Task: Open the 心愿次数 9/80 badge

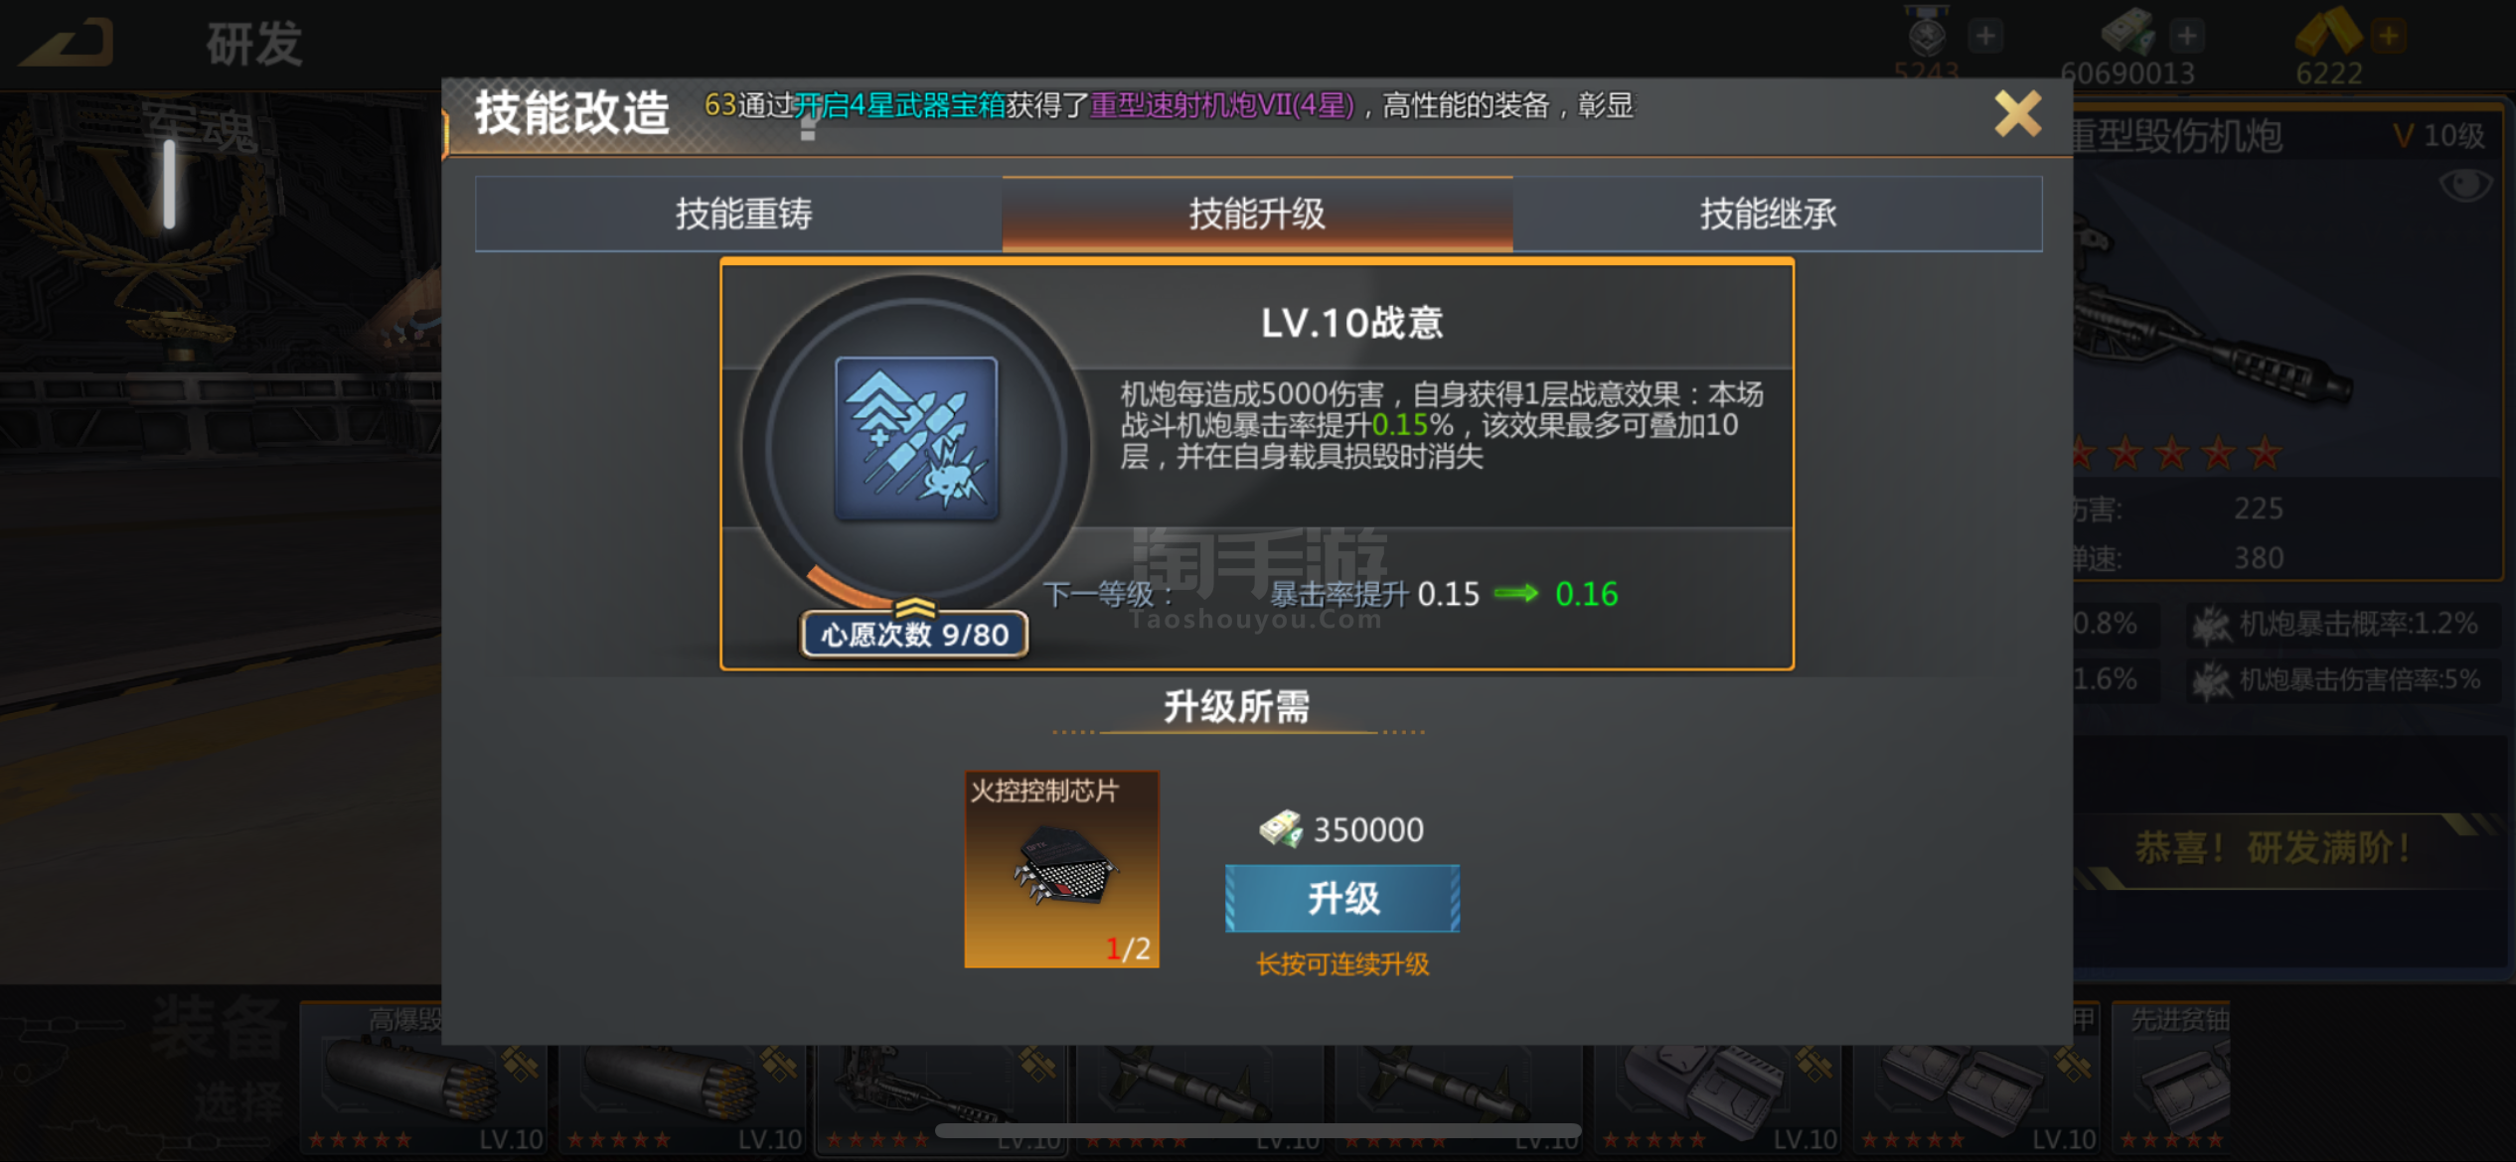Action: 914,634
